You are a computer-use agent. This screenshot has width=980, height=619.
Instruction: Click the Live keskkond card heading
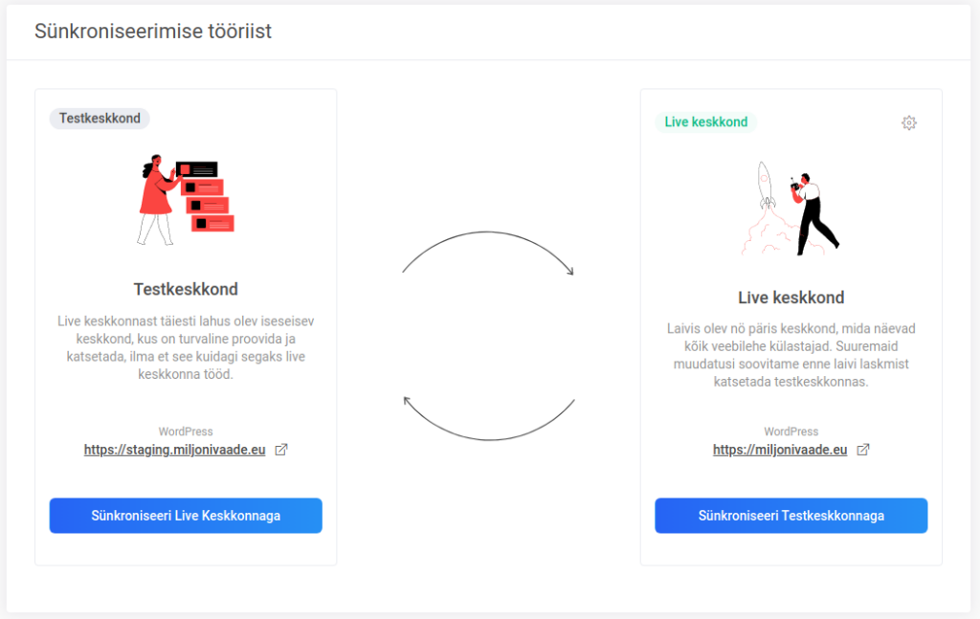[791, 298]
